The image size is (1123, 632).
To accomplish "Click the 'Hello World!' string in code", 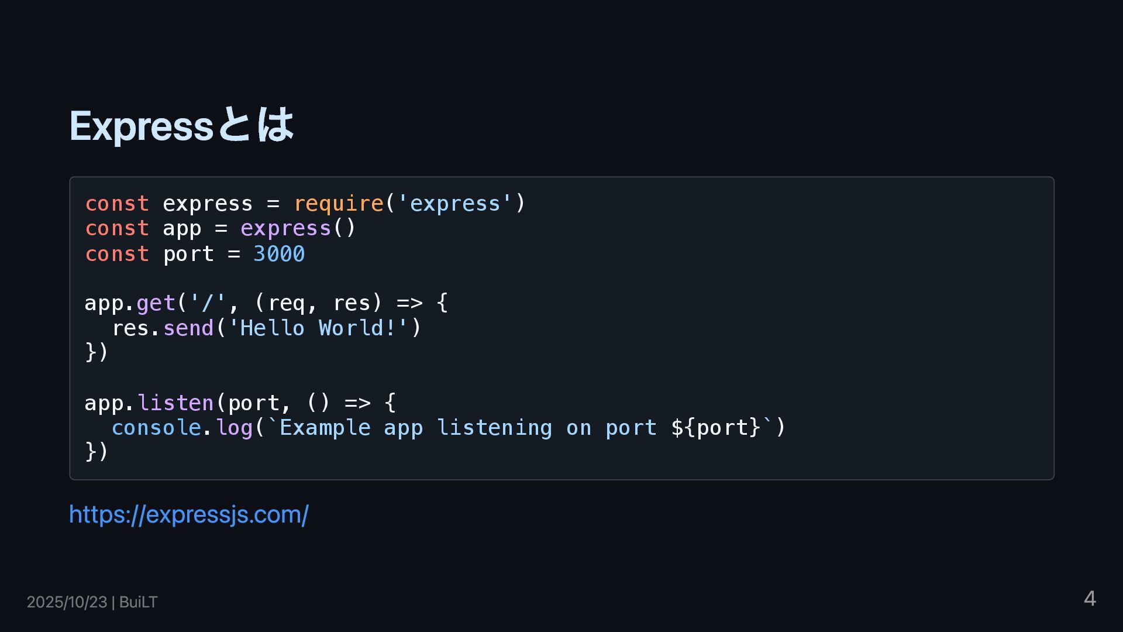I will [318, 328].
